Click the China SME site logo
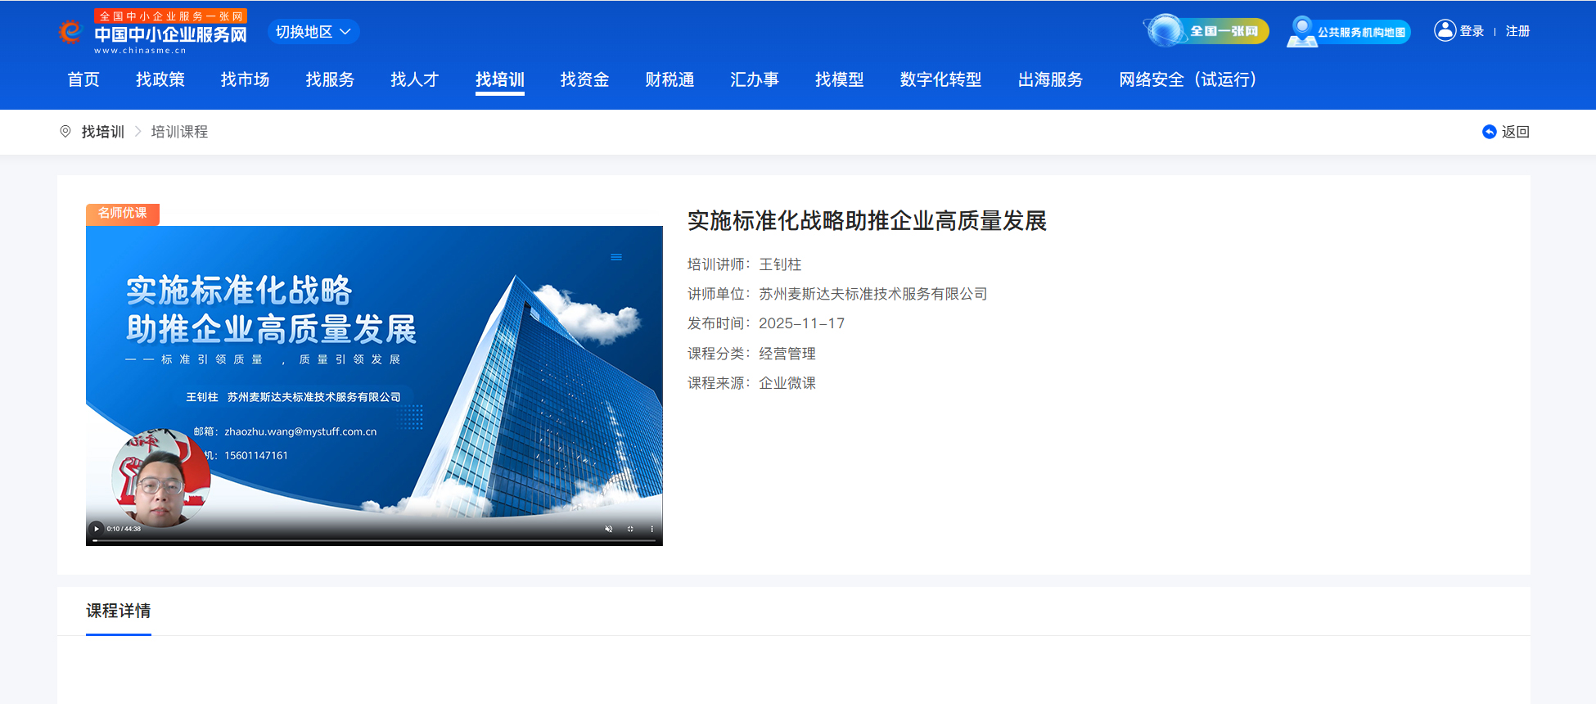This screenshot has height=704, width=1596. pyautogui.click(x=152, y=33)
